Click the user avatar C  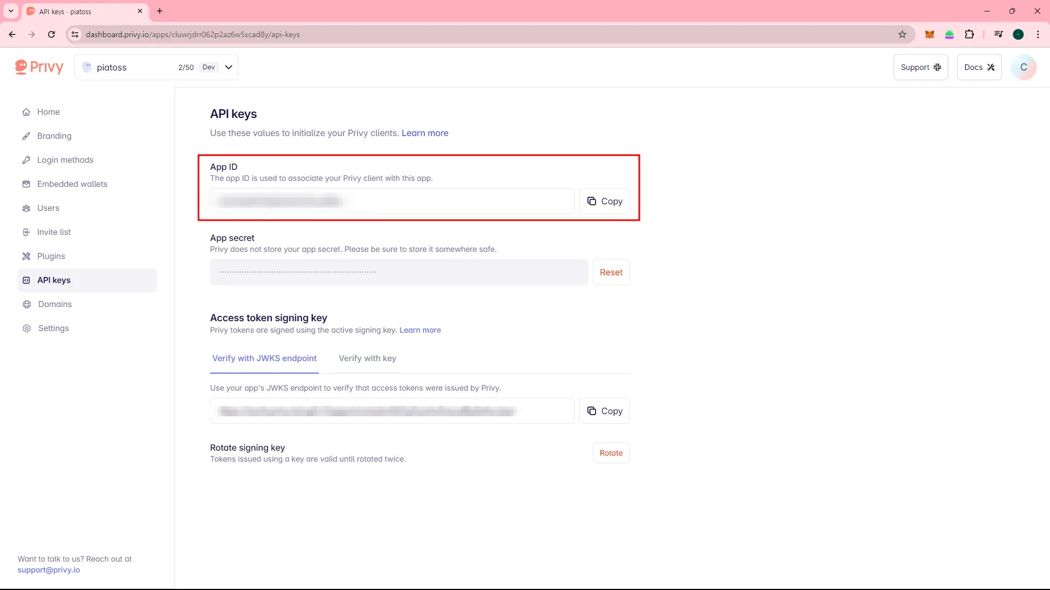point(1024,67)
